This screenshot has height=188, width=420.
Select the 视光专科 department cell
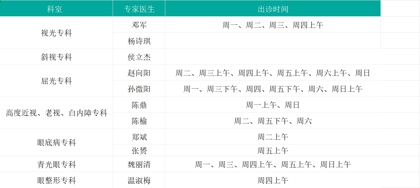click(56, 33)
